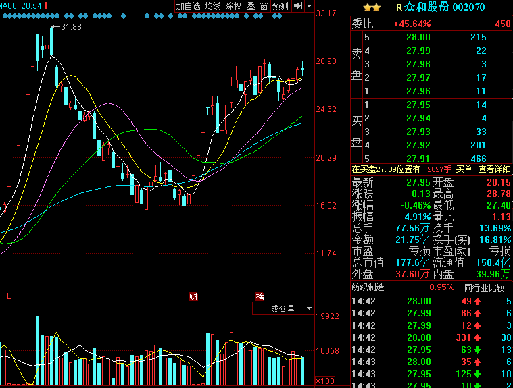
Task: Select sell level 2 price 27.97
Action: click(x=418, y=78)
